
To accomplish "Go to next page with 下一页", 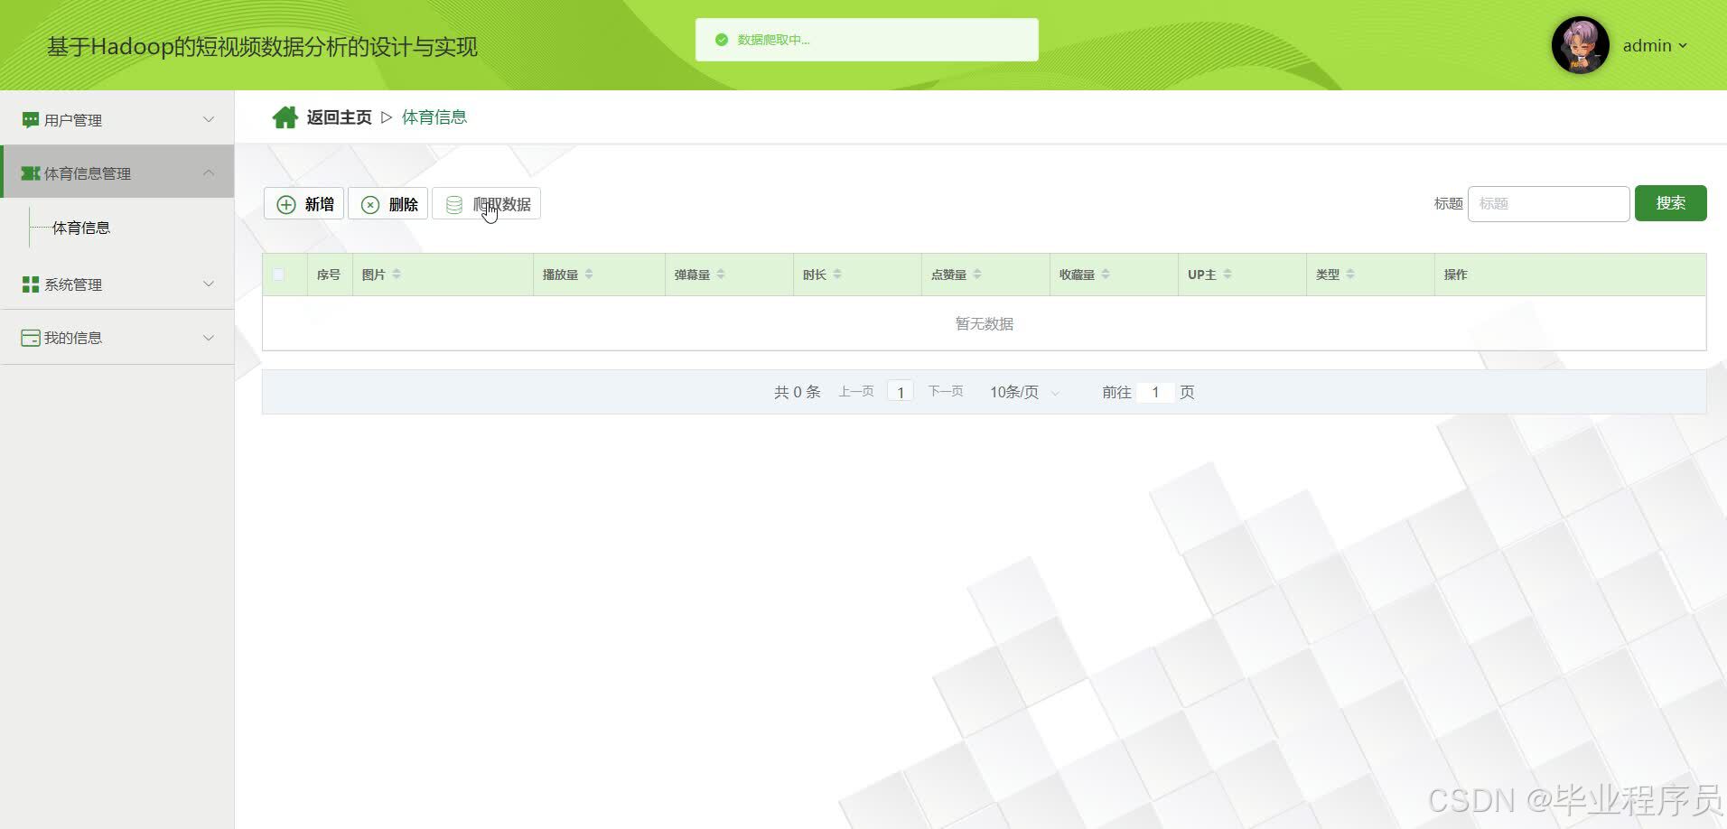I will (946, 392).
